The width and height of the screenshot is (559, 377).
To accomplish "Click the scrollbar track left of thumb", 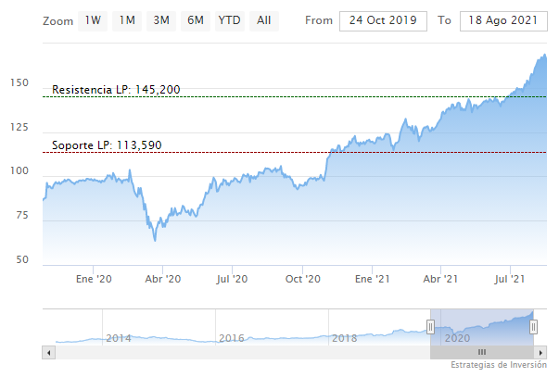I will (232, 353).
